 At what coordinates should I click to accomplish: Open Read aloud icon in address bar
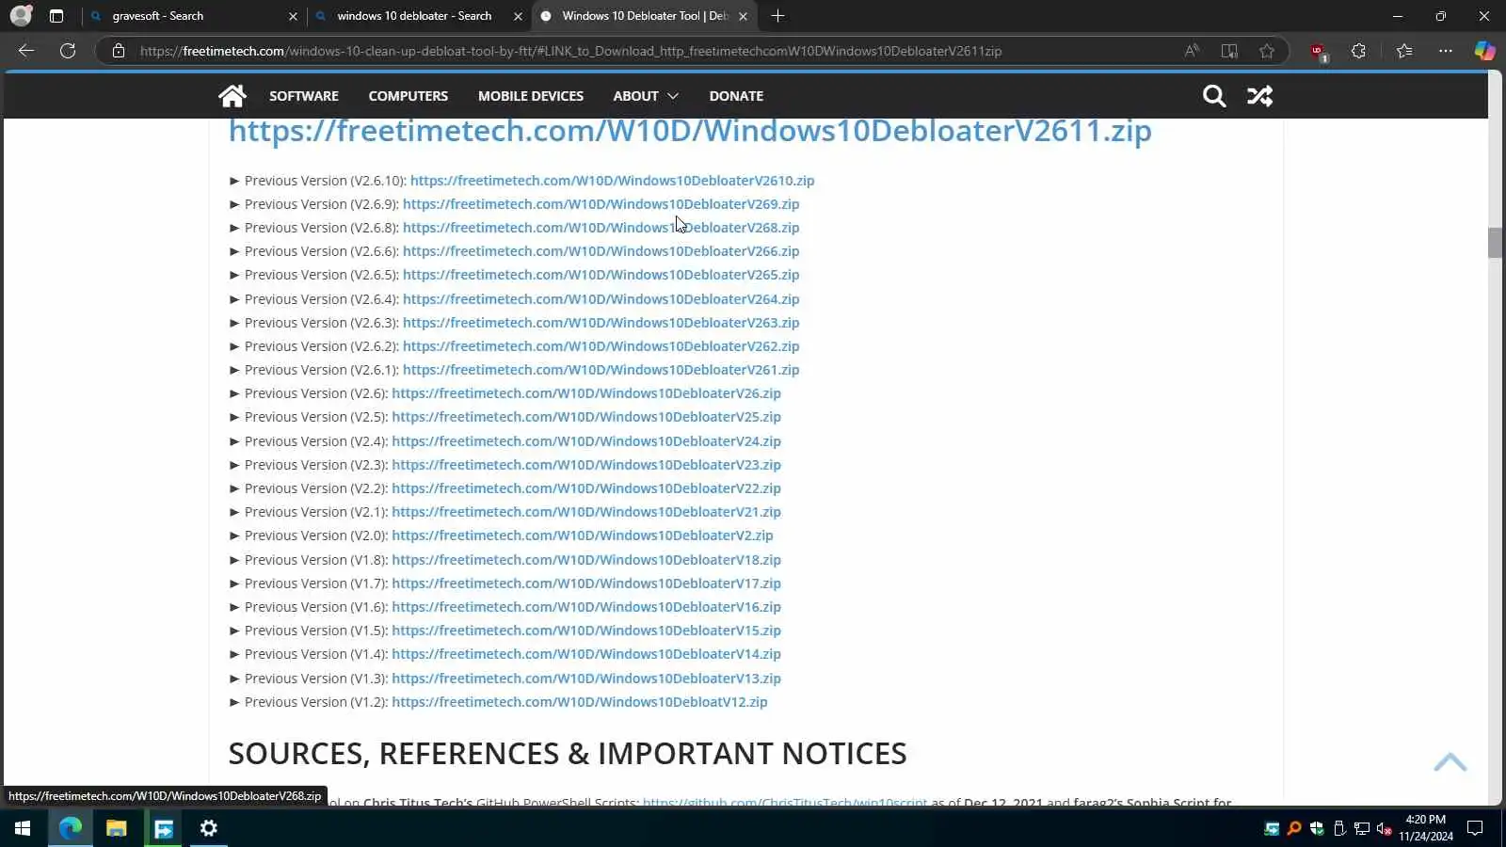point(1192,51)
